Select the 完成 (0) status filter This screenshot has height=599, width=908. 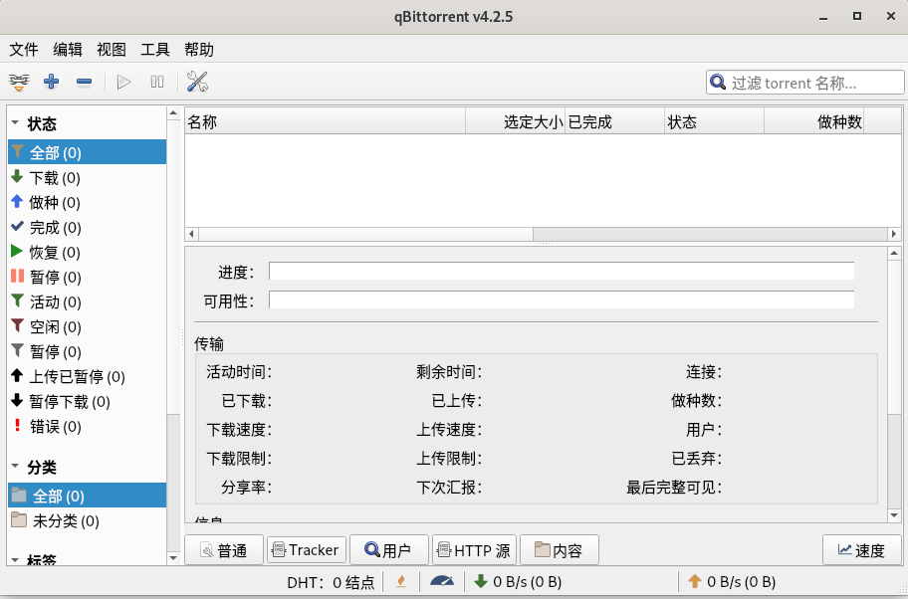coord(87,228)
